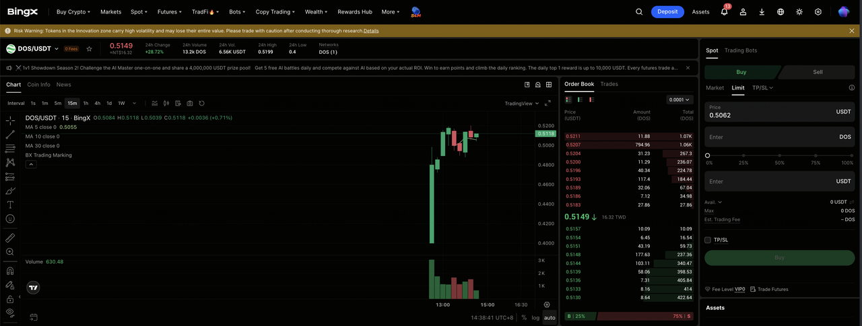Open Rewards Hub in navigation
Image resolution: width=862 pixels, height=326 pixels.
coord(354,11)
